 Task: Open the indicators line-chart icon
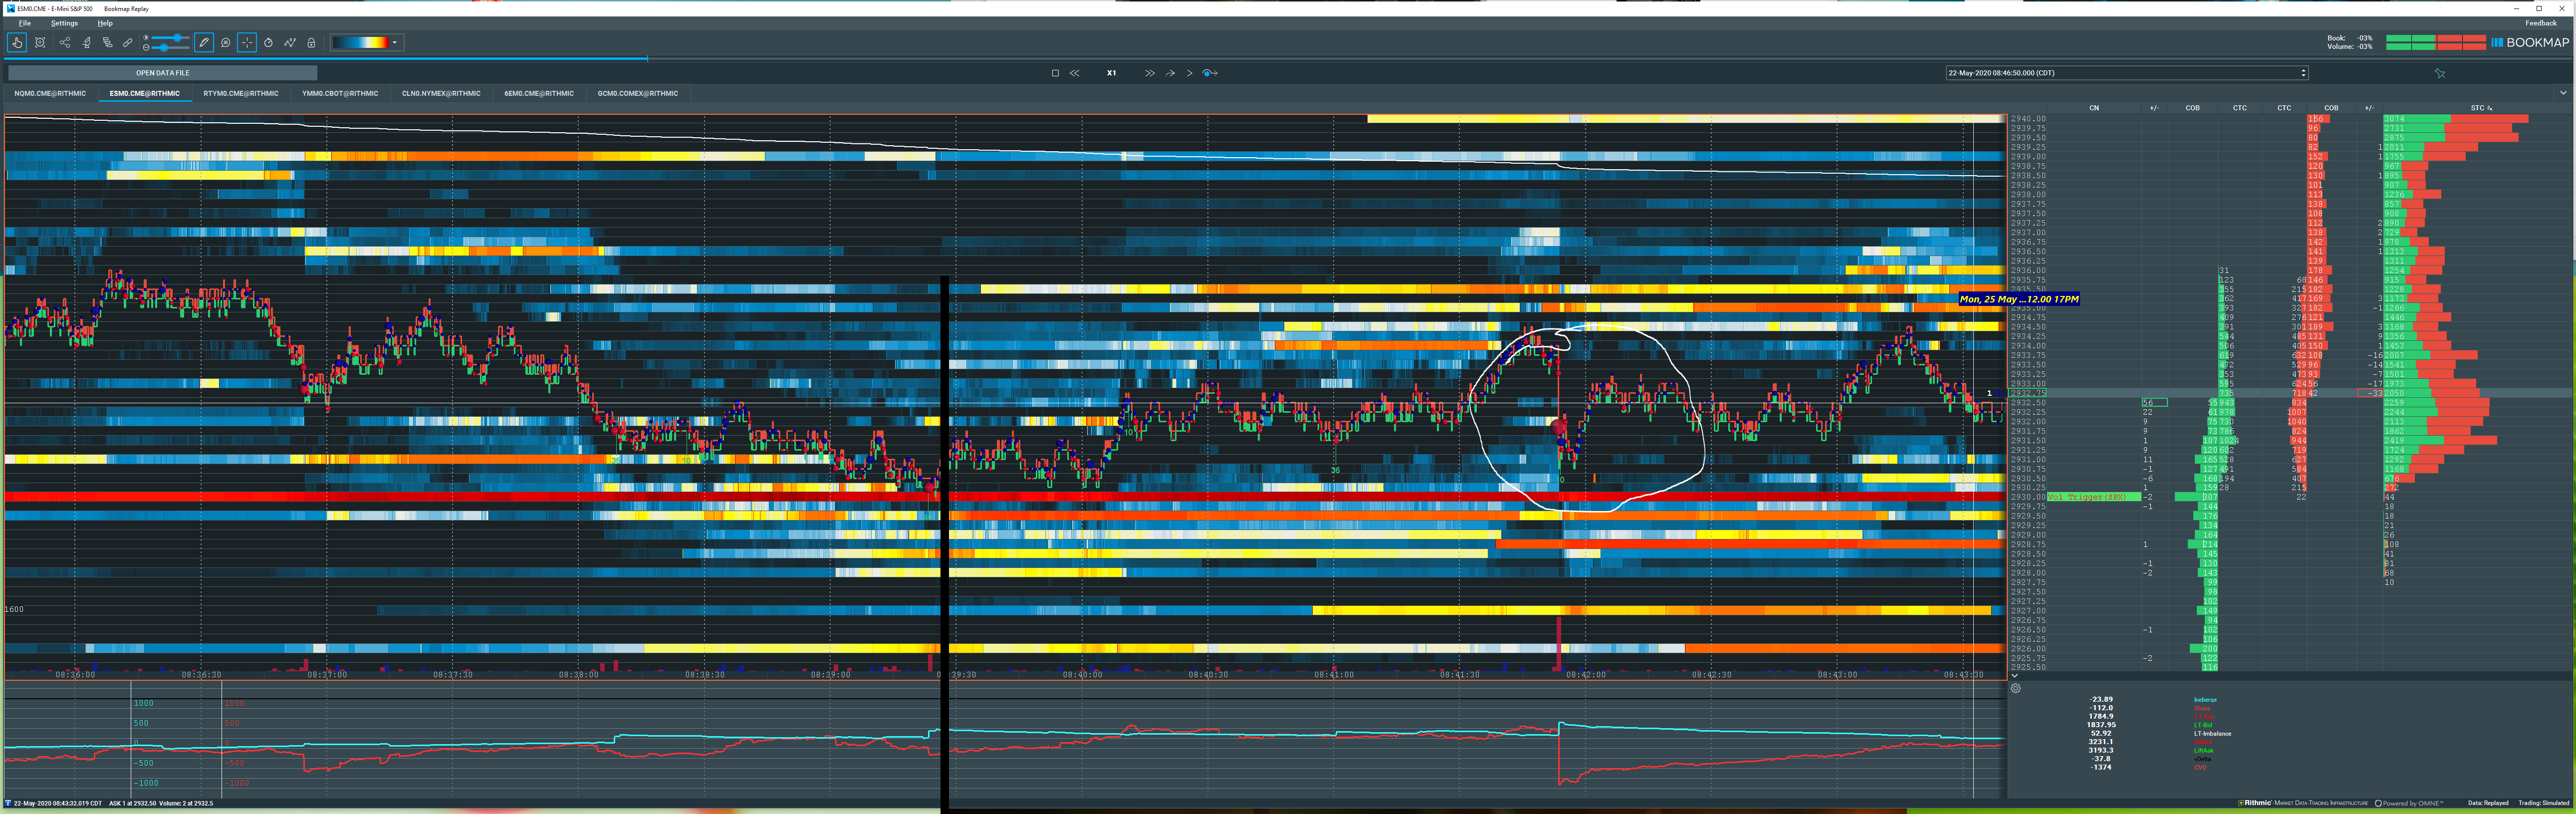click(x=290, y=42)
